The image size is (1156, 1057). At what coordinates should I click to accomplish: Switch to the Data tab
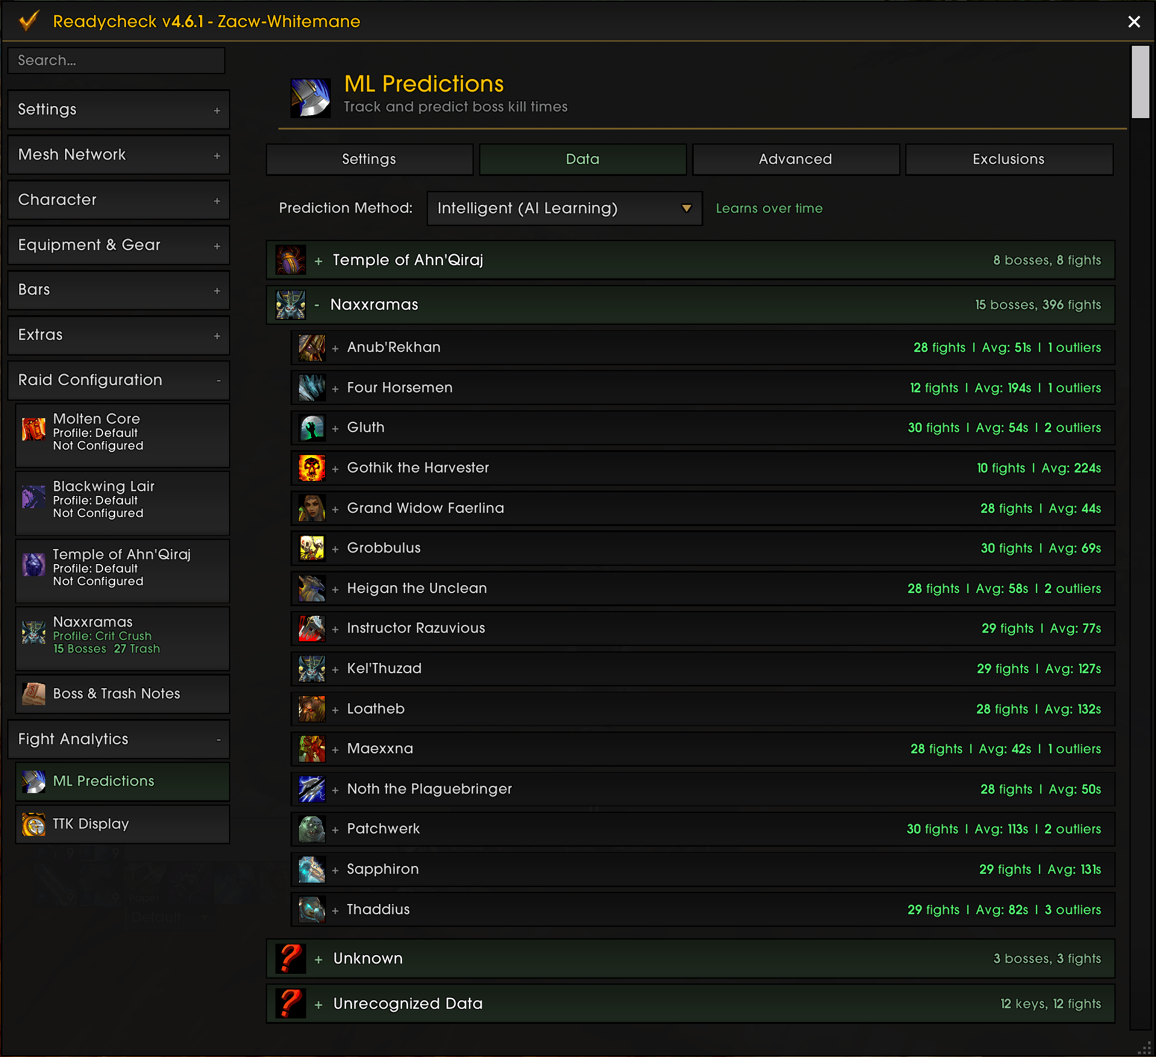583,159
